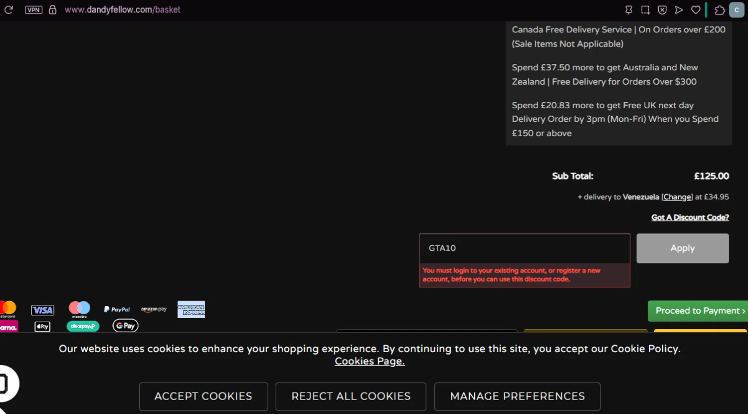The height and width of the screenshot is (414, 748).
Task: Open the VPN badge in address bar
Action: pyautogui.click(x=33, y=10)
